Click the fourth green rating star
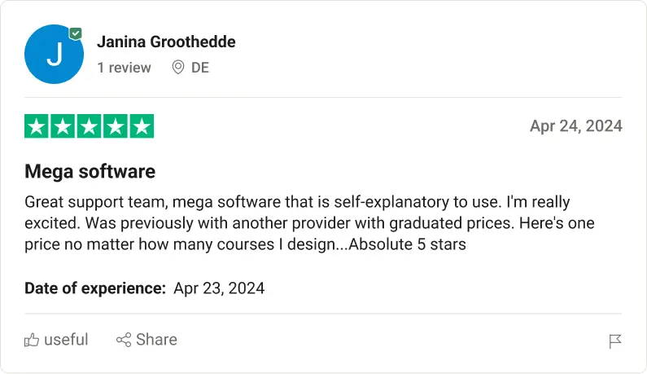 click(115, 126)
